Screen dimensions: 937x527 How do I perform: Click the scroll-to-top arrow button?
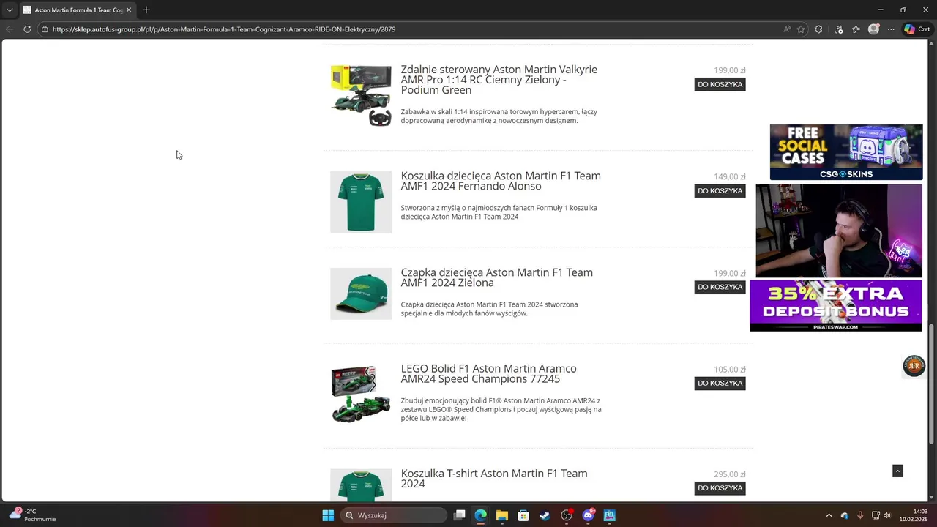click(x=897, y=471)
